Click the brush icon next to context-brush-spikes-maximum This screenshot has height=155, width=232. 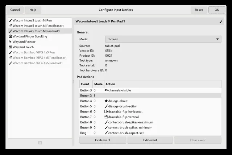[106, 122]
